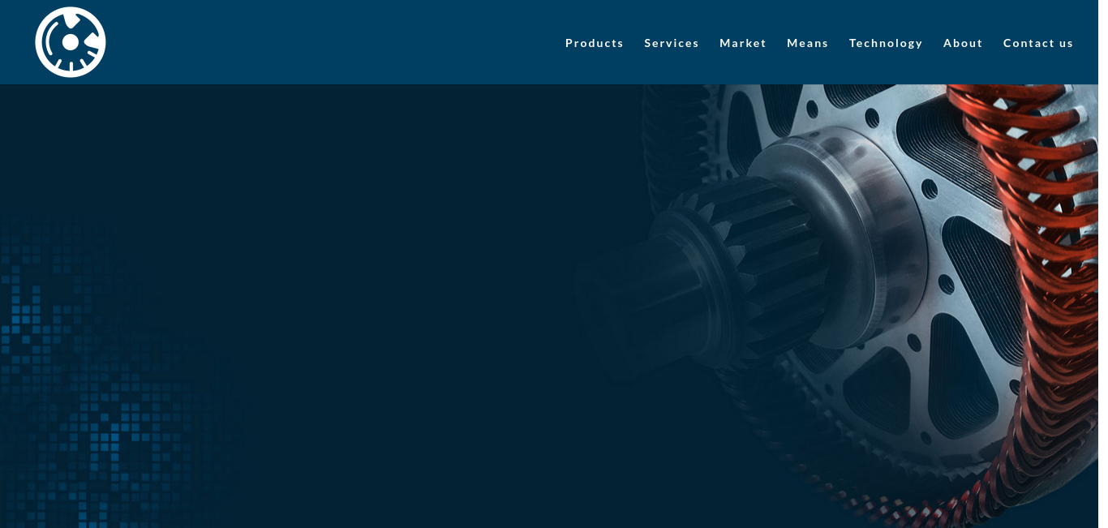
Task: Navigate to the Technology page
Action: pyautogui.click(x=885, y=43)
